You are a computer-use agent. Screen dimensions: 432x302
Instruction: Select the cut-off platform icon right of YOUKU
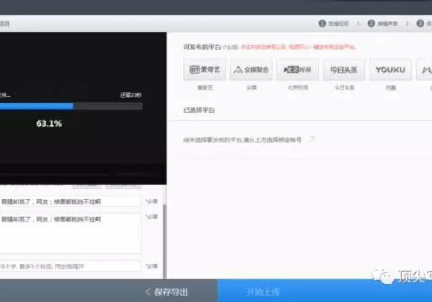coord(425,70)
